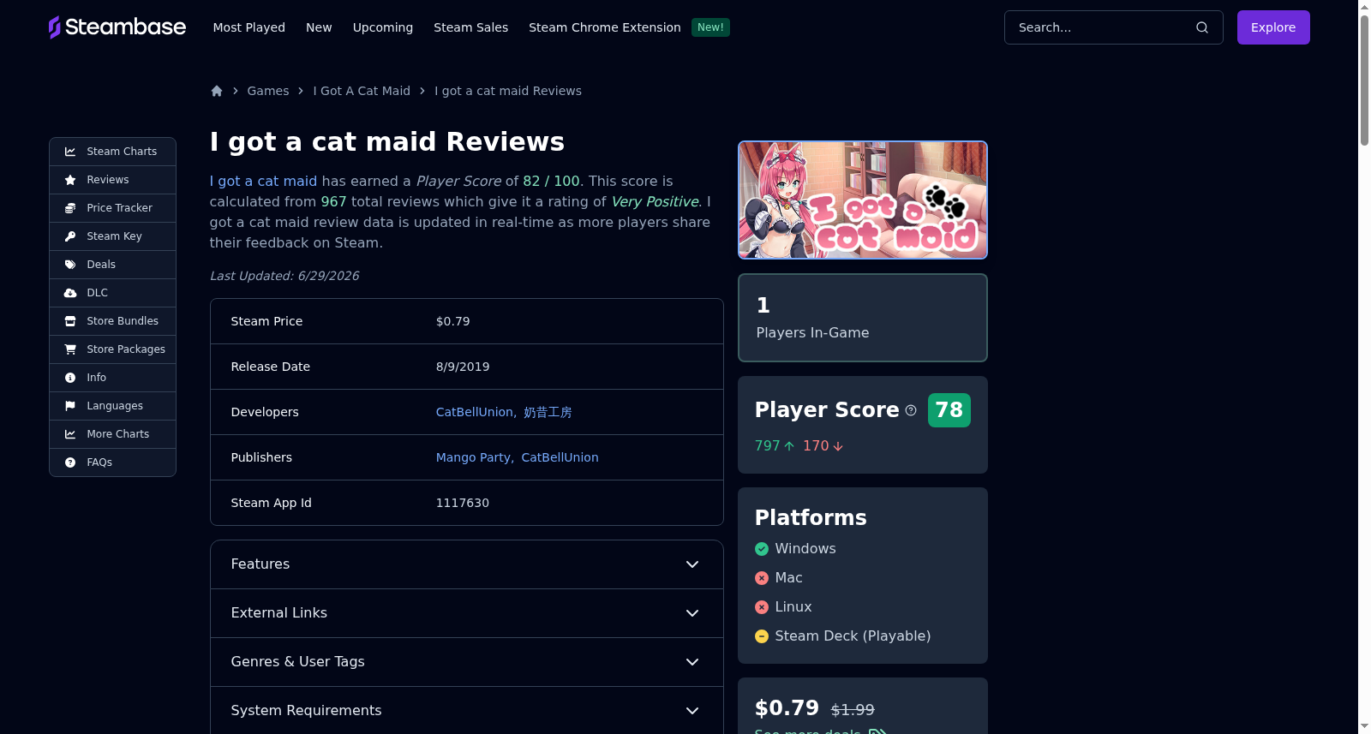Open the Games breadcrumb link

[268, 91]
